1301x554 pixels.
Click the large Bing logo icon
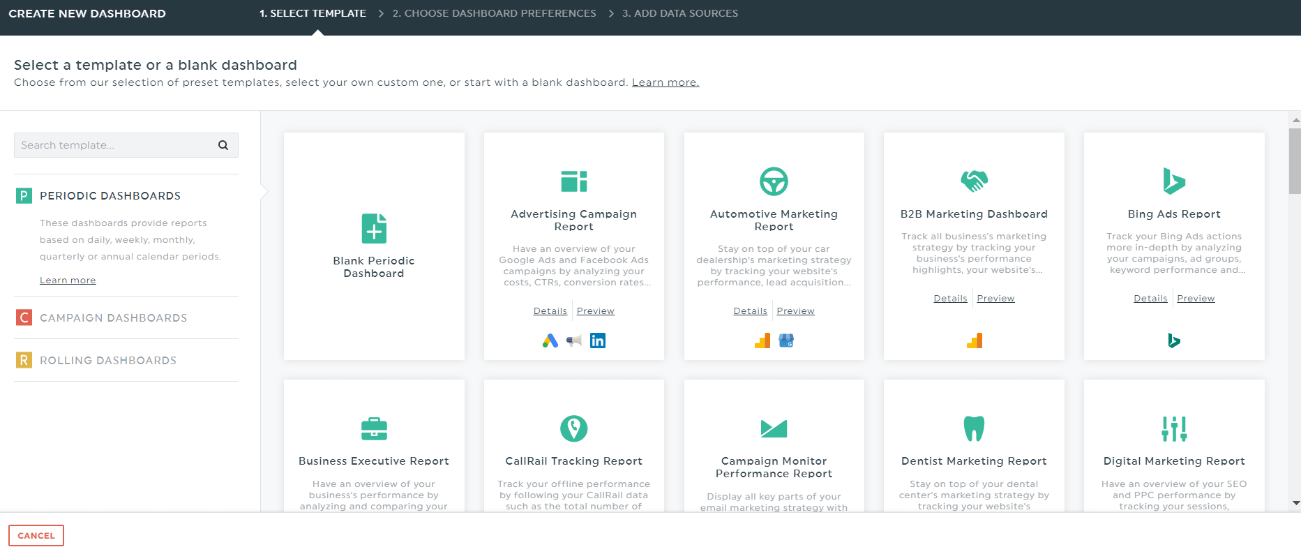(1174, 181)
